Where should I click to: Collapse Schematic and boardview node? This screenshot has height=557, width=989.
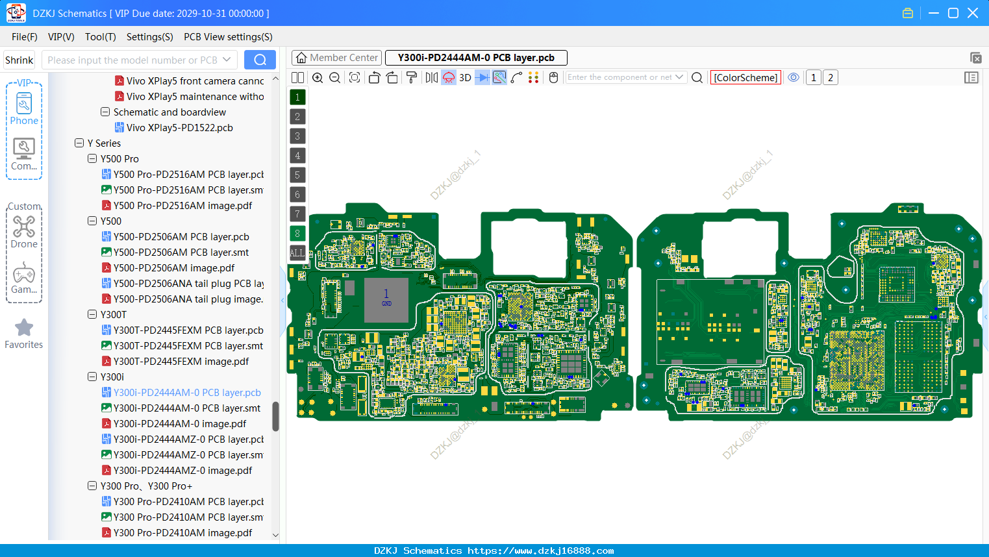105,112
